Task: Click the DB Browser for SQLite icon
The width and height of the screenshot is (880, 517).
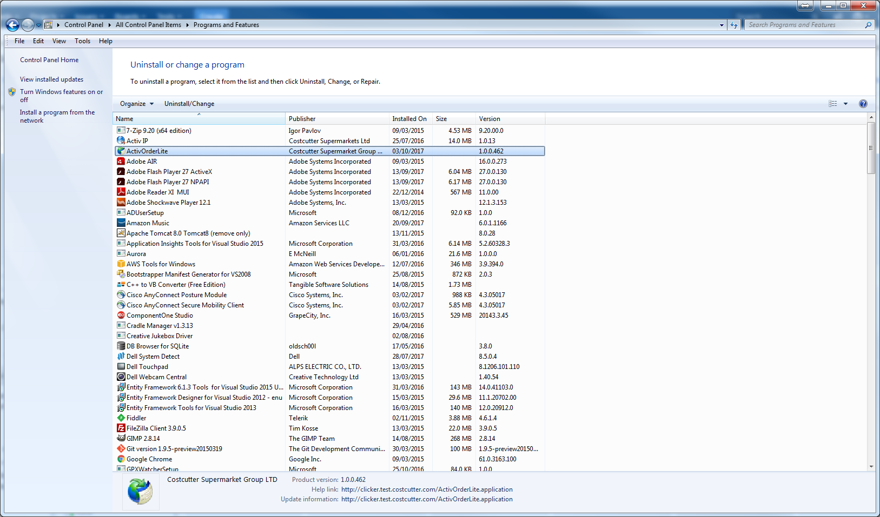Action: point(121,346)
